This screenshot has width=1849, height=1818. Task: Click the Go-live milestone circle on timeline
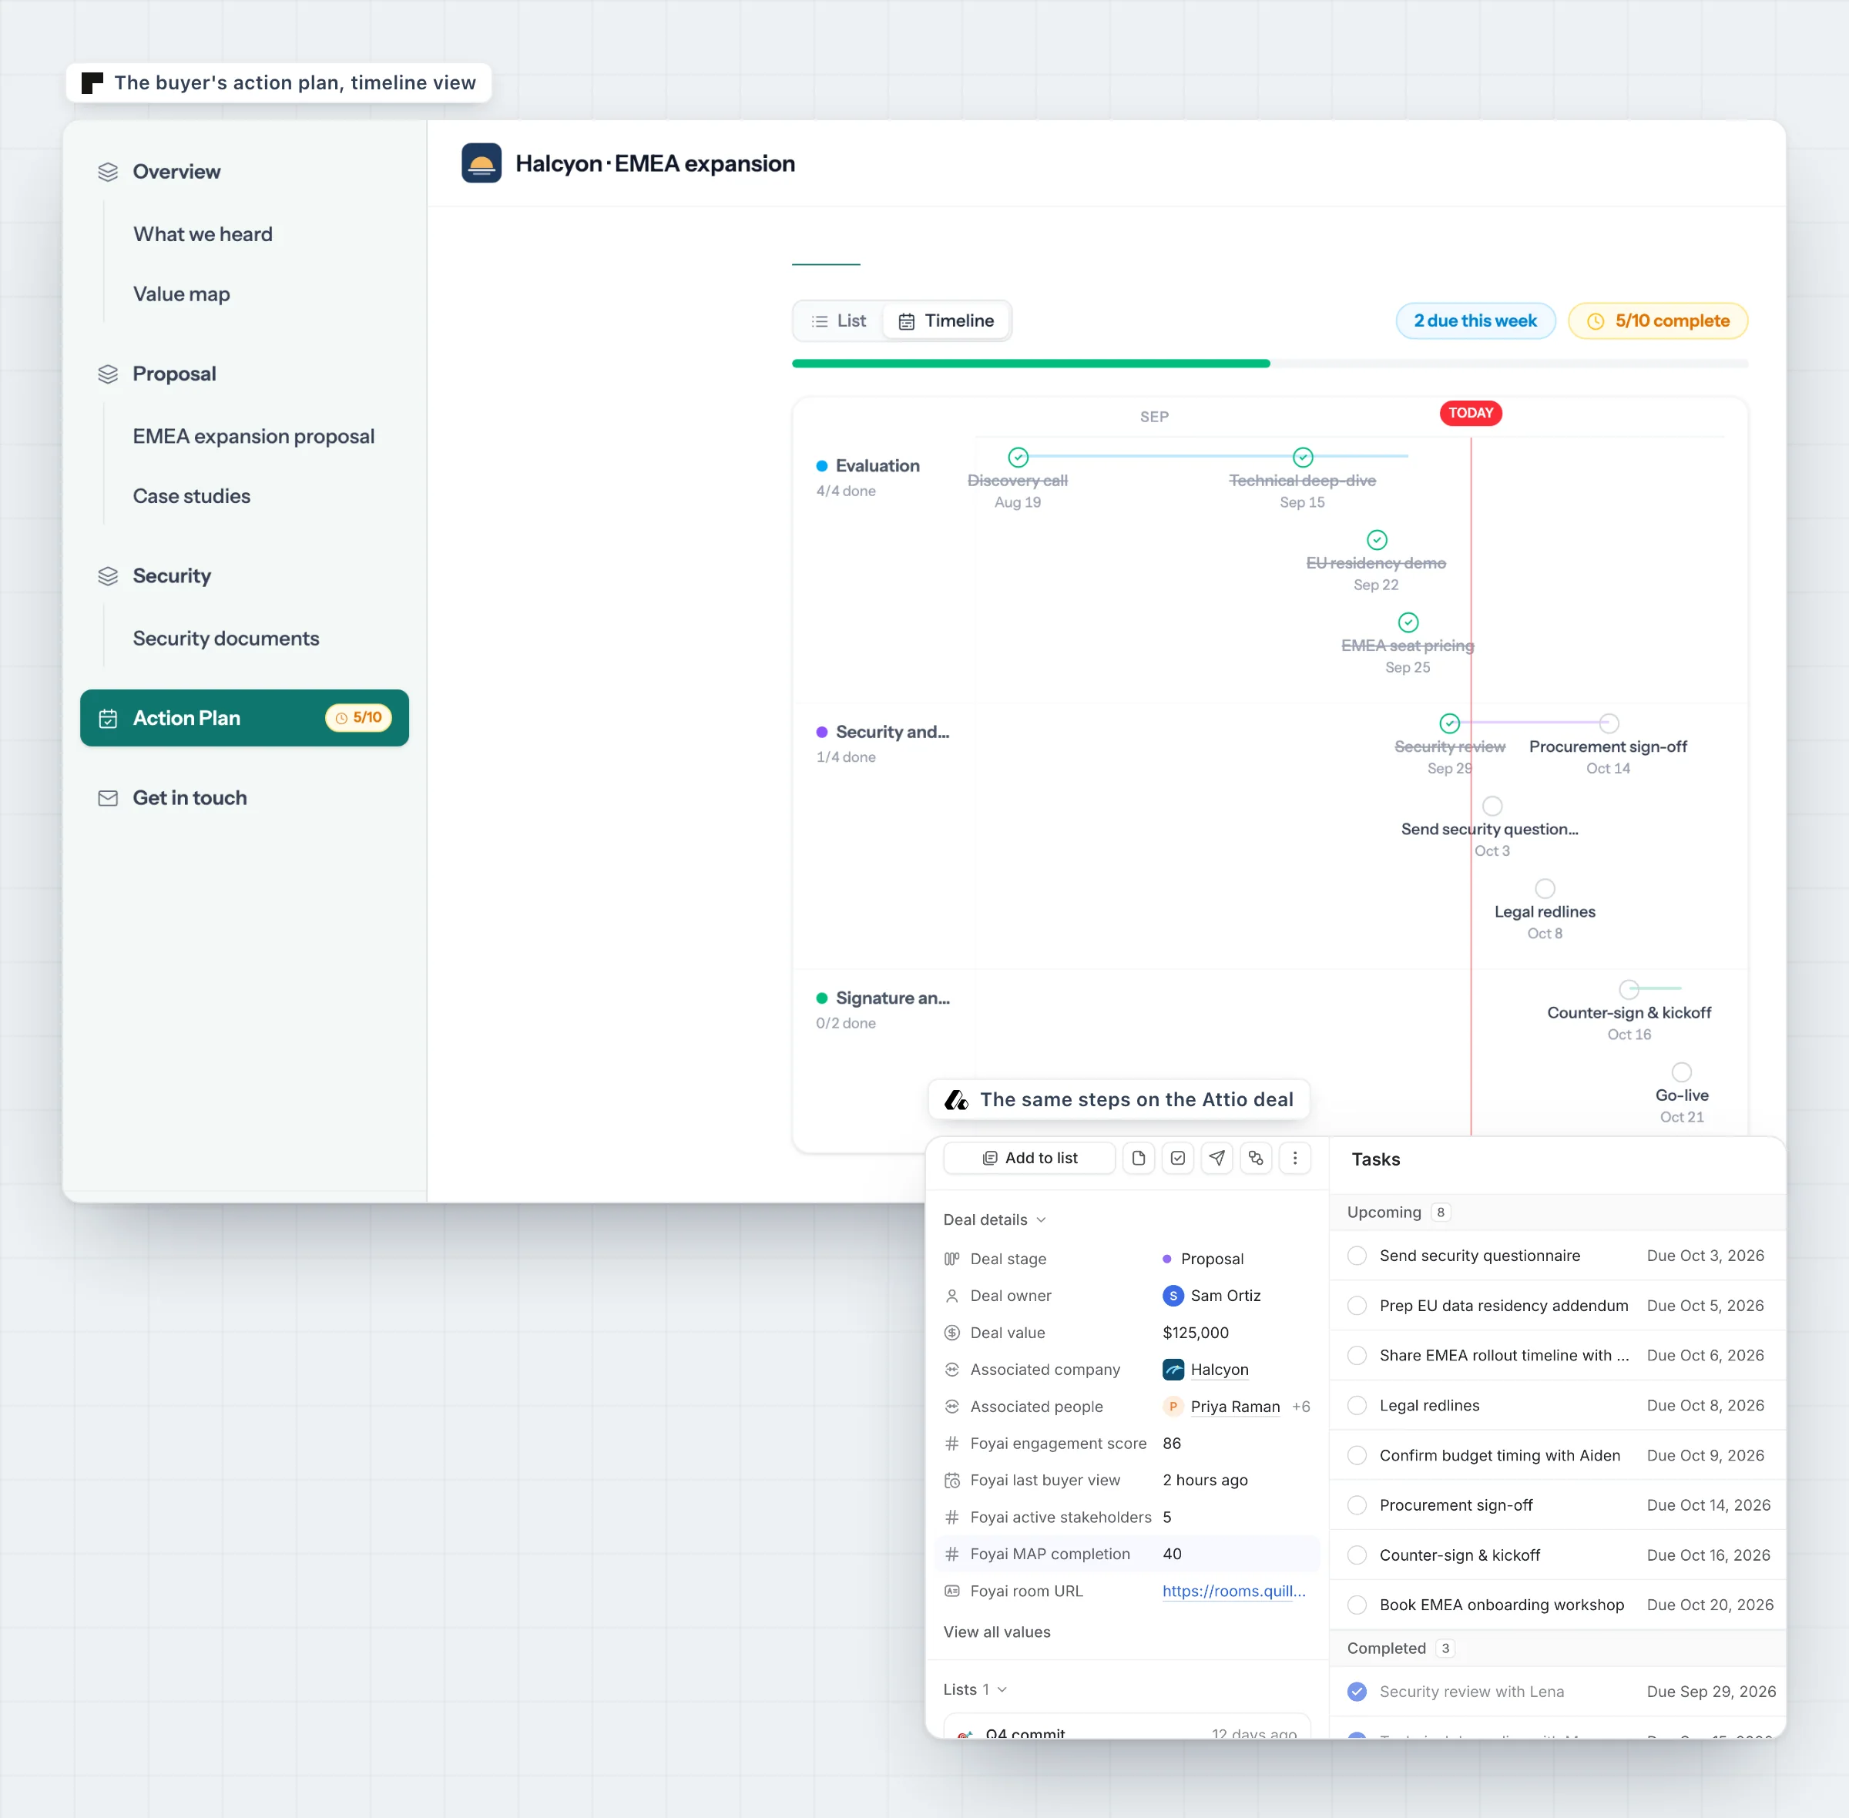[1682, 1072]
